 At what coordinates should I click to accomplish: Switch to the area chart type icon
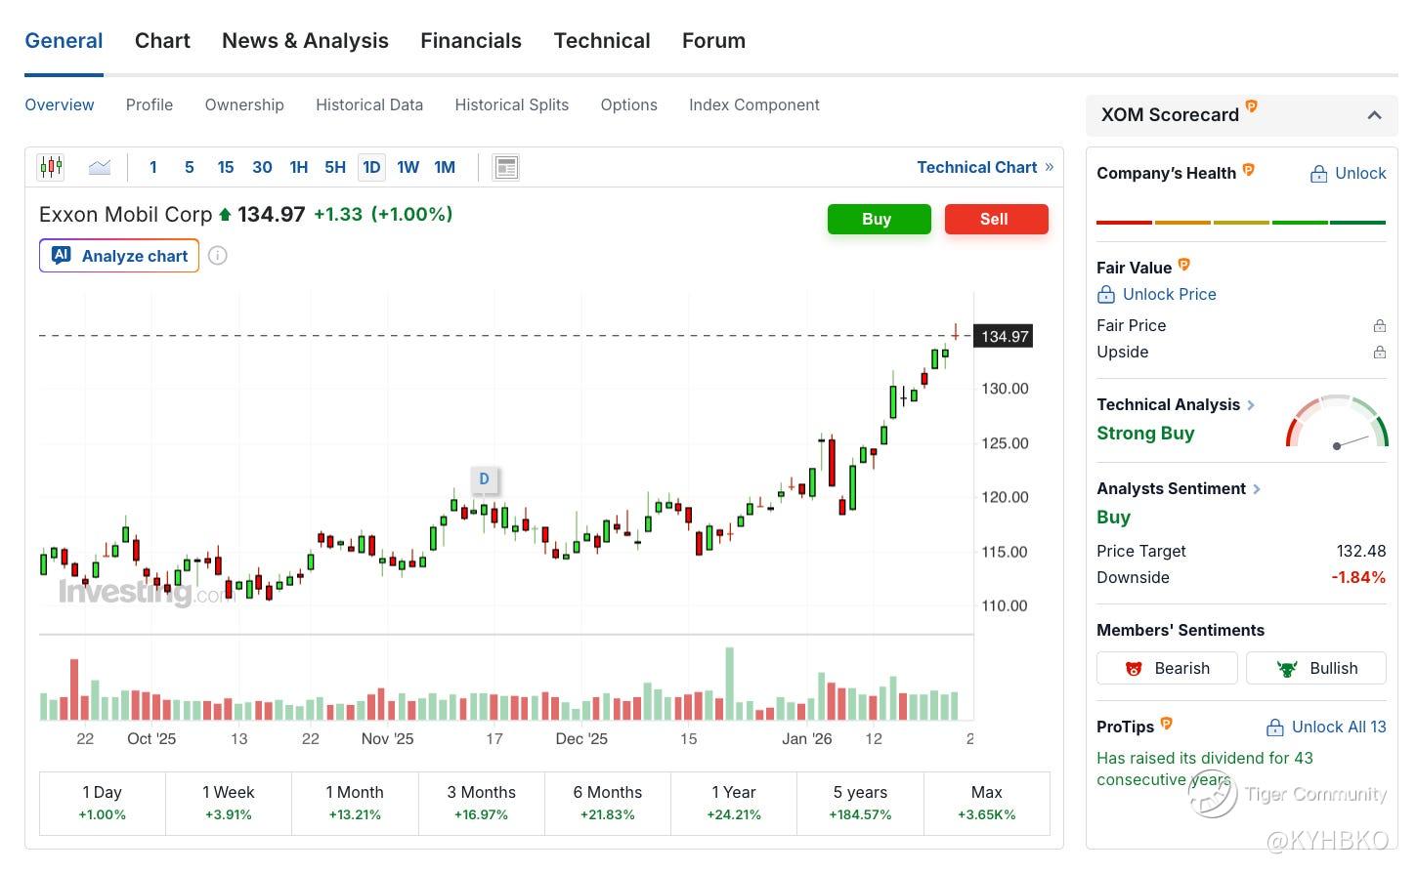pyautogui.click(x=100, y=167)
